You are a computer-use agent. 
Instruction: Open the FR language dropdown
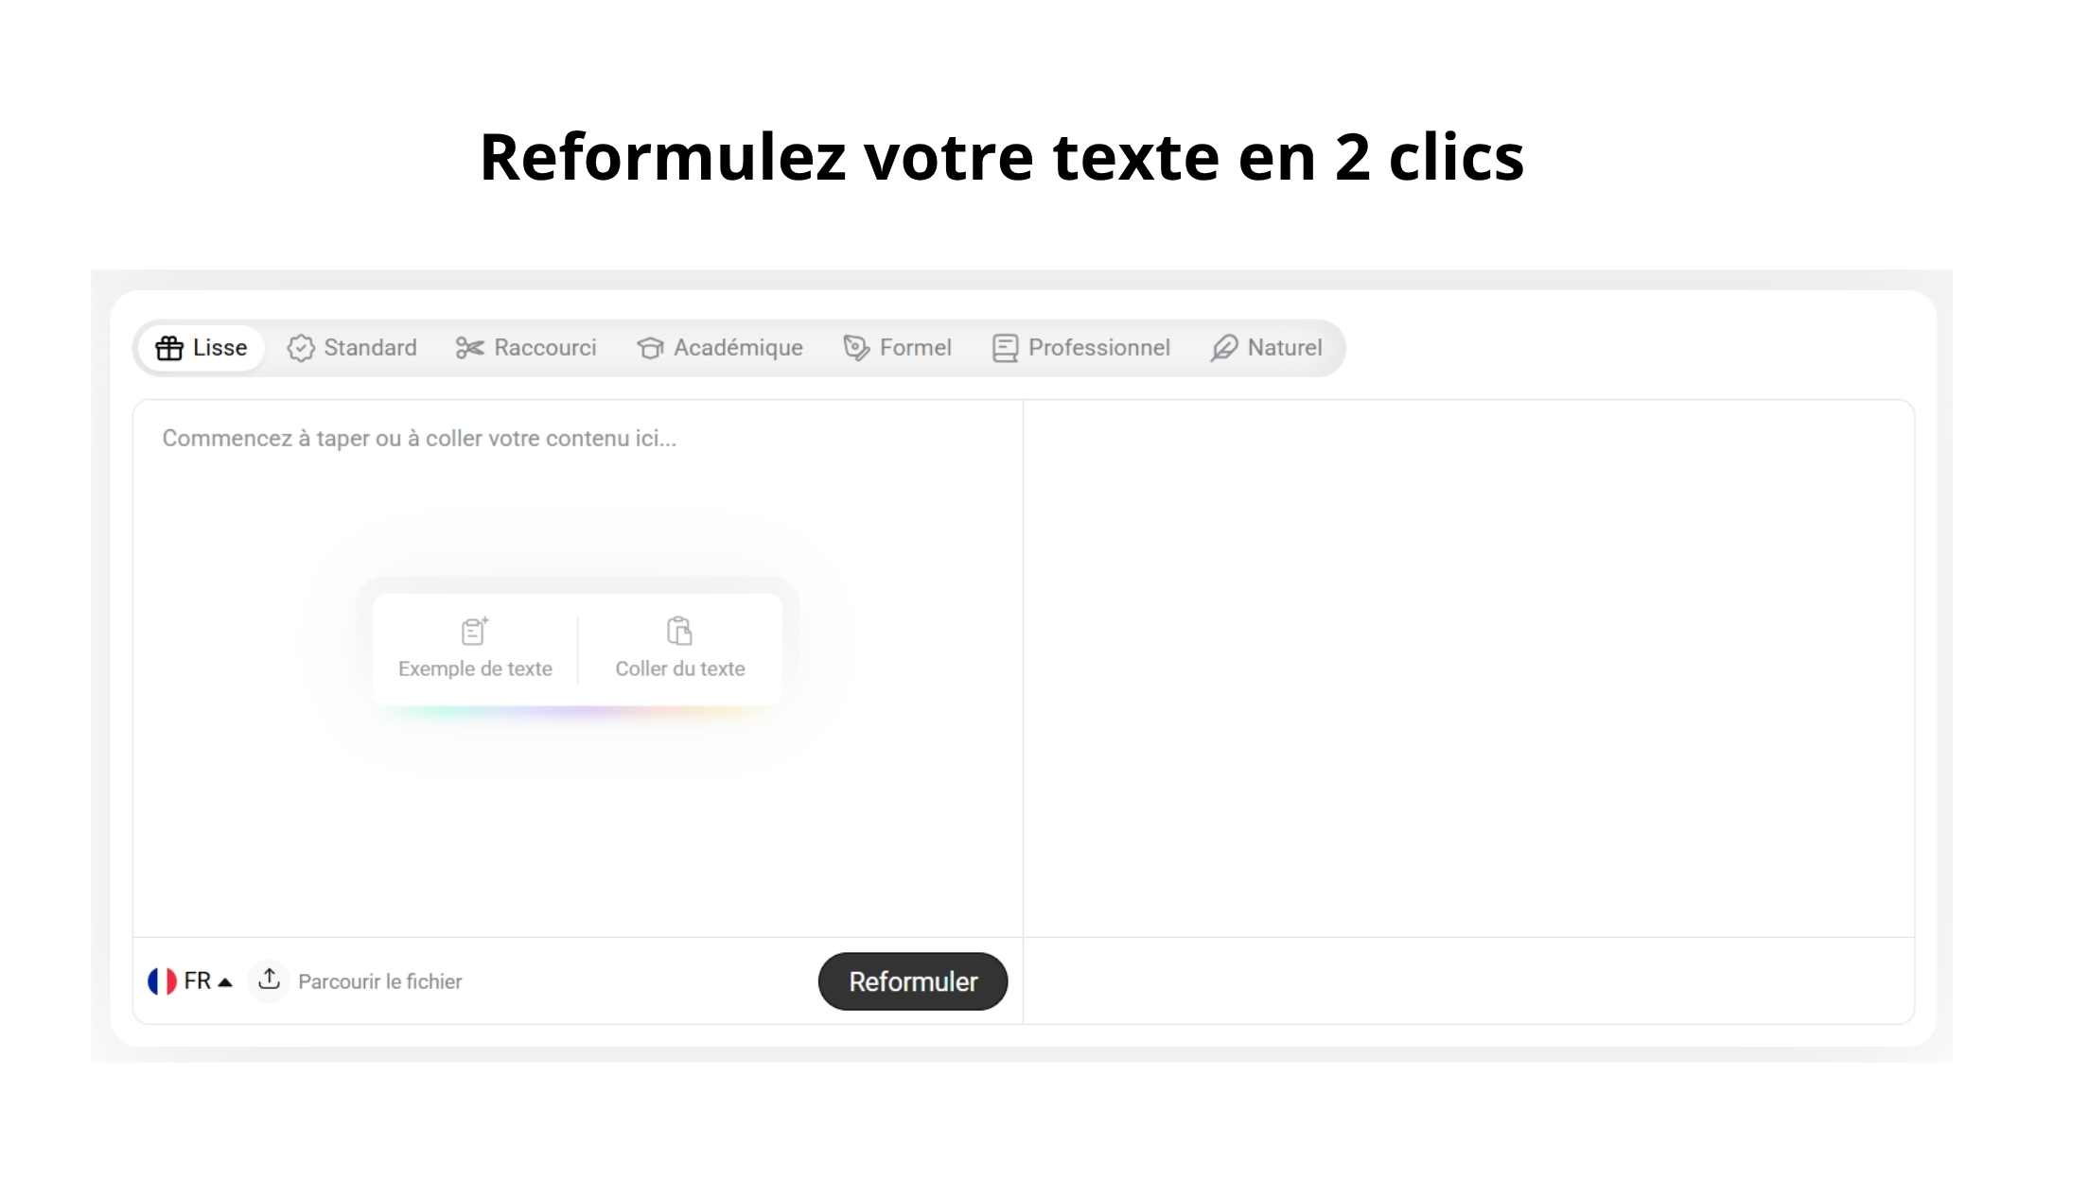pyautogui.click(x=198, y=981)
